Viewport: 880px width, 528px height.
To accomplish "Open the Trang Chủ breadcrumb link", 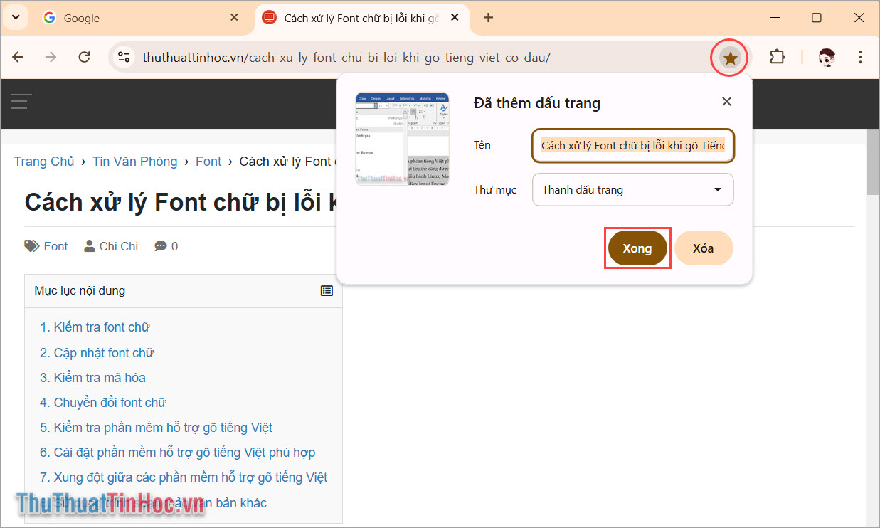I will click(x=44, y=162).
